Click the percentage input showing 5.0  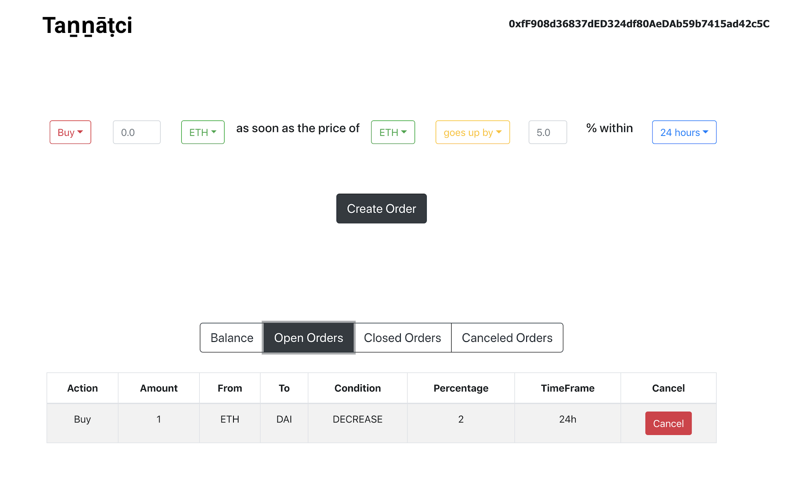click(x=548, y=132)
